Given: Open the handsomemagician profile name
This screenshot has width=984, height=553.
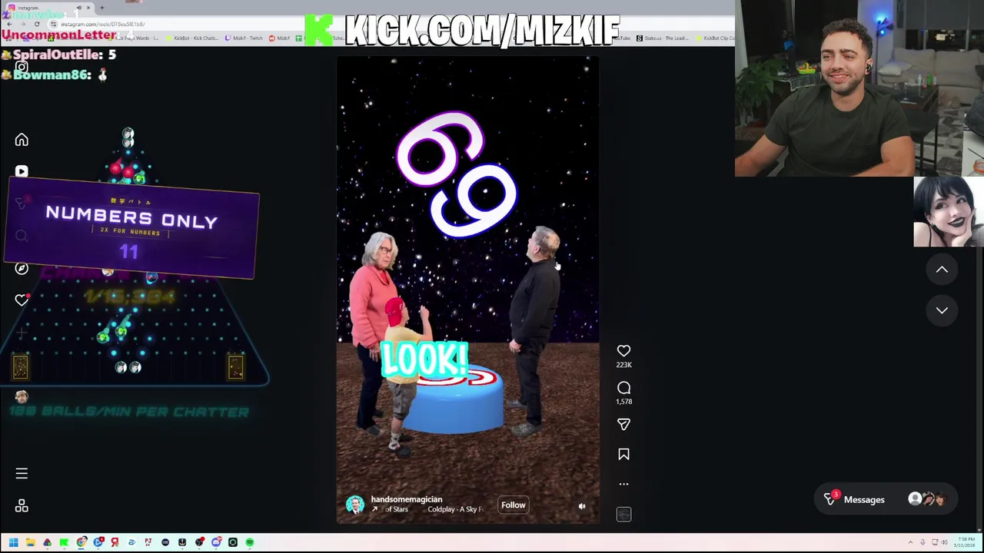Looking at the screenshot, I should click(x=406, y=499).
